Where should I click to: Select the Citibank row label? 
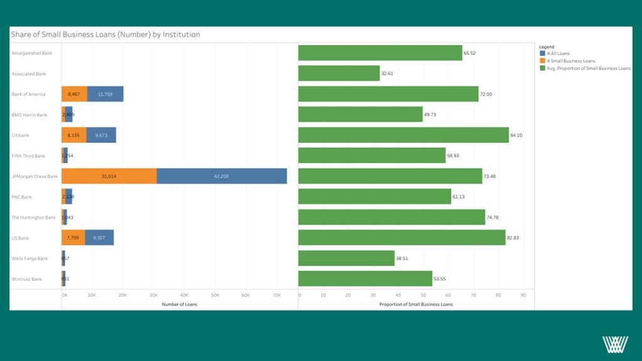pyautogui.click(x=20, y=135)
